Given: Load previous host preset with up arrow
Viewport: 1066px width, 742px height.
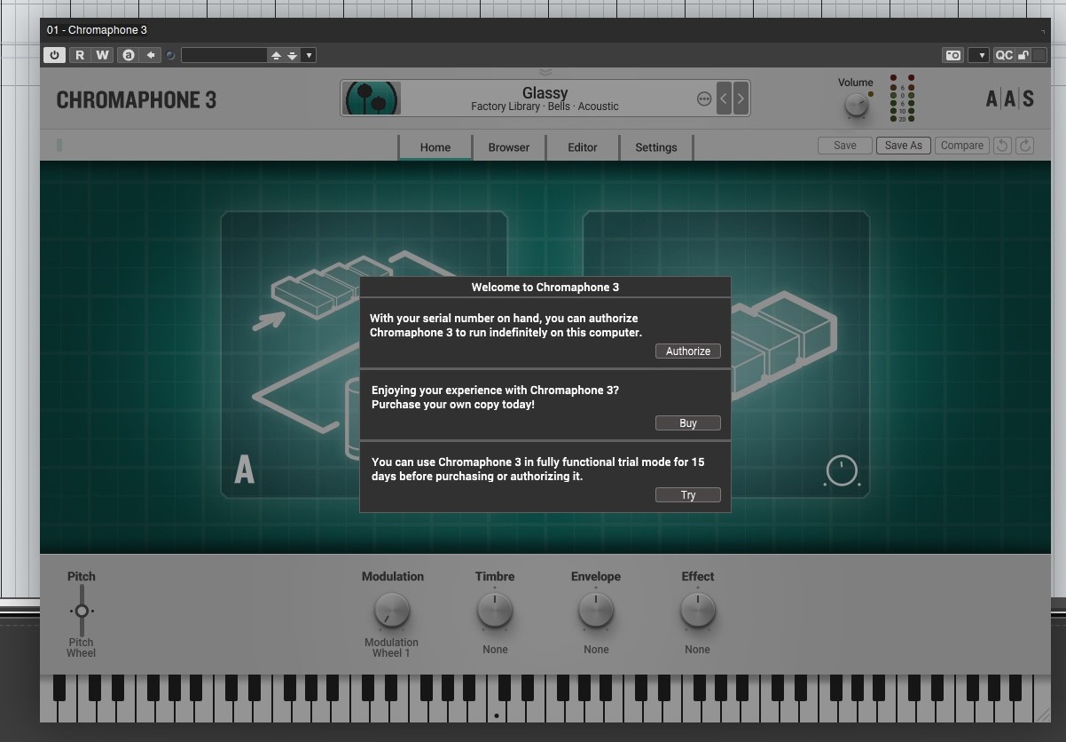Looking at the screenshot, I should click(x=276, y=56).
